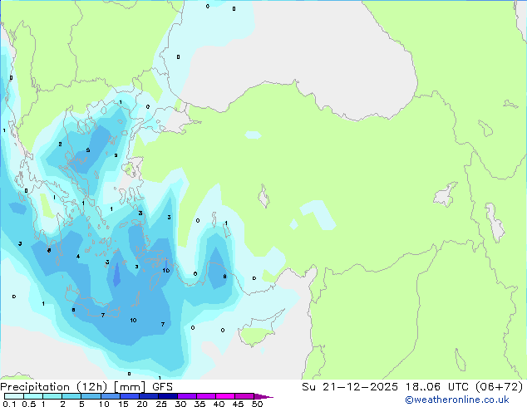
Task: Click the '15' legend scale label
Action: tap(123, 404)
